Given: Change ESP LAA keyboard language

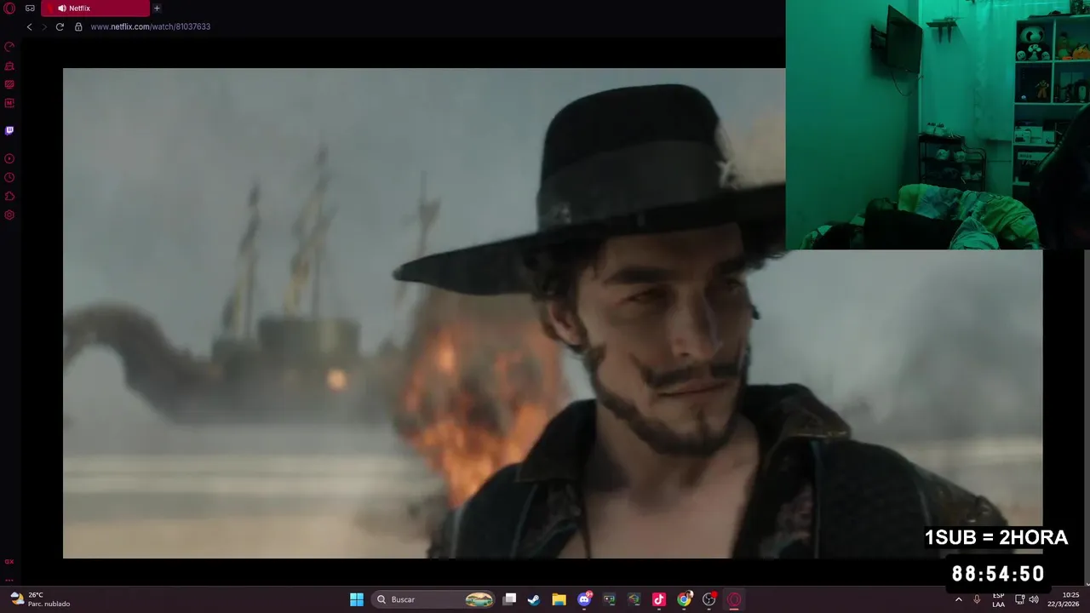Looking at the screenshot, I should click(998, 599).
